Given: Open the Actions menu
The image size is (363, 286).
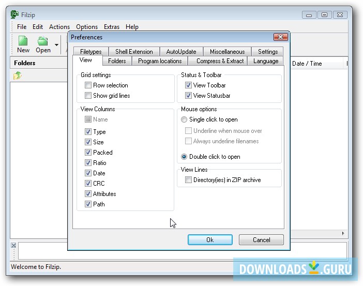Looking at the screenshot, I should [x=59, y=27].
